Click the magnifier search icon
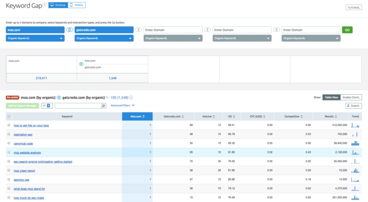The image size is (368, 202). 103,106
